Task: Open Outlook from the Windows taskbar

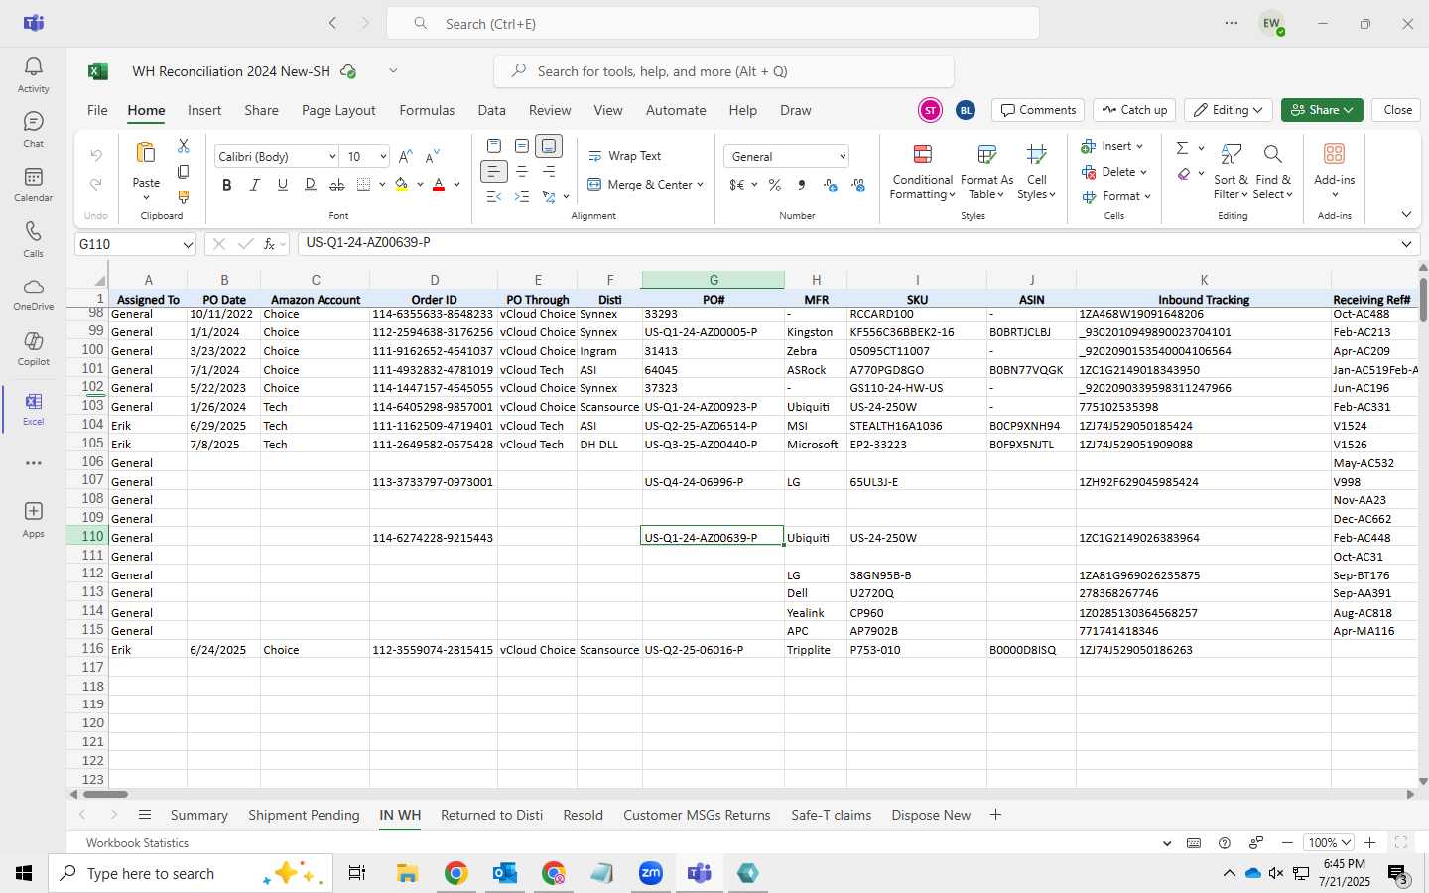Action: click(505, 873)
